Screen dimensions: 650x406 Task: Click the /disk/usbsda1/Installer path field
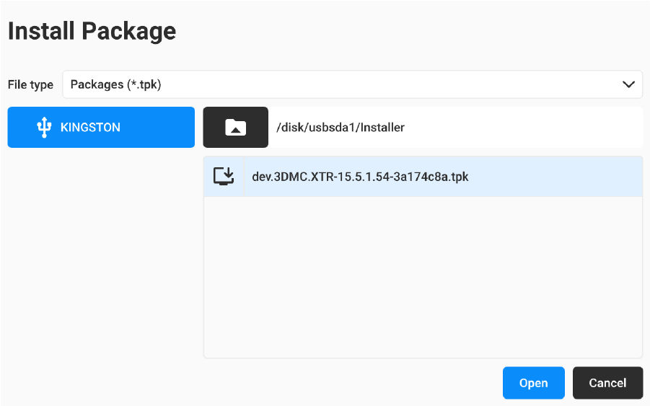click(341, 128)
